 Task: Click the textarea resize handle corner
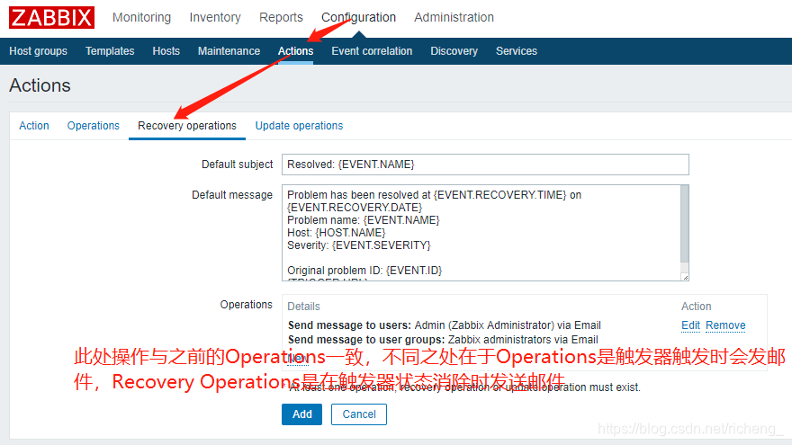tap(685, 277)
